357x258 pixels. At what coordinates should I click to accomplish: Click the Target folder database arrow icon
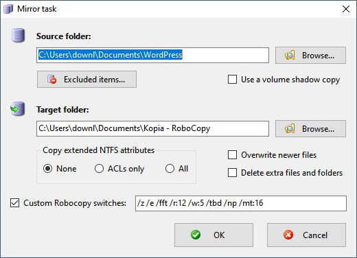[18, 109]
